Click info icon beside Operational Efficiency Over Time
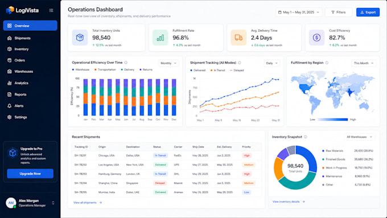This screenshot has width=387, height=218. pyautogui.click(x=126, y=63)
